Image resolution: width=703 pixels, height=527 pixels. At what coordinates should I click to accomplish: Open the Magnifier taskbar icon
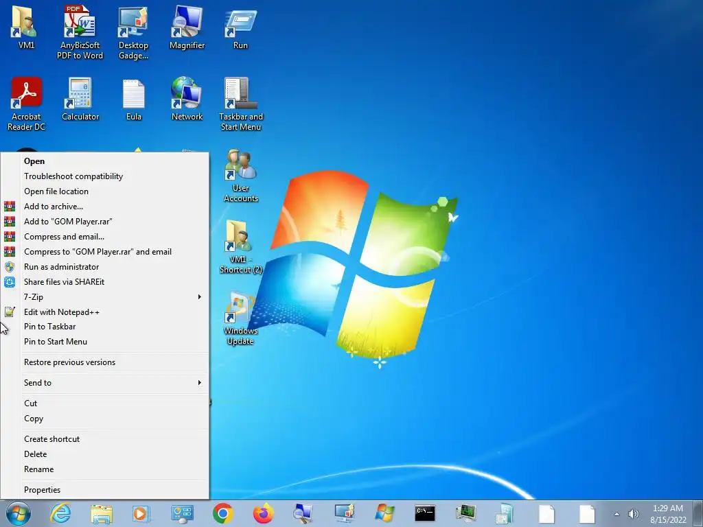click(303, 513)
